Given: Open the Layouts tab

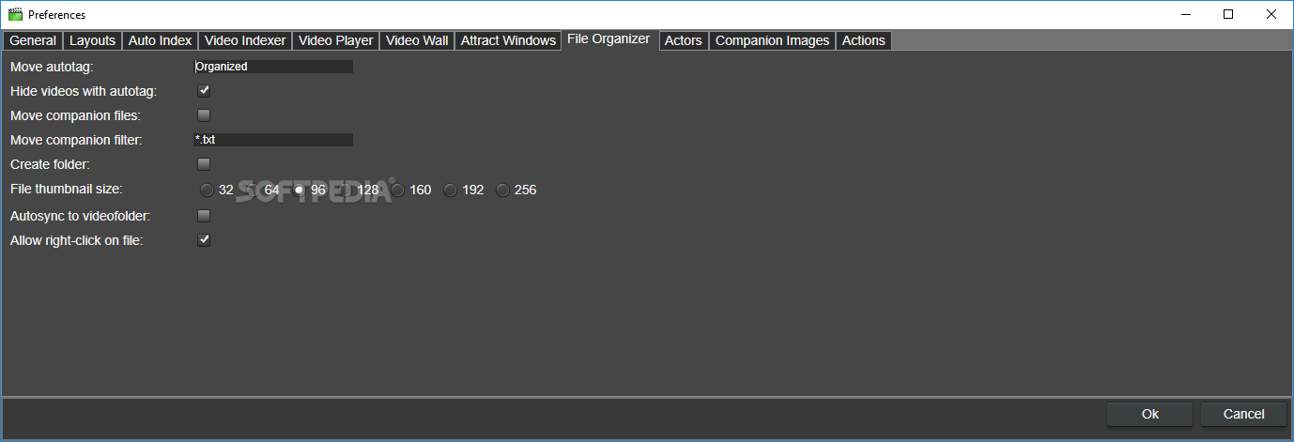Looking at the screenshot, I should click(x=92, y=40).
